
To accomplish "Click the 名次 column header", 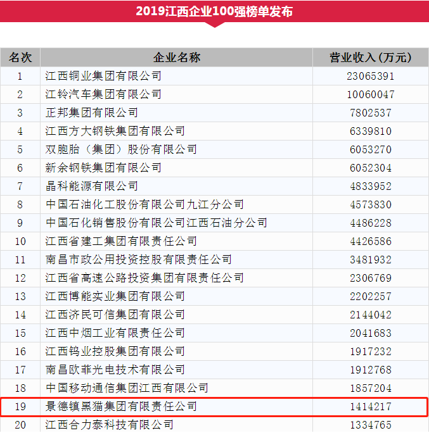I will point(20,58).
